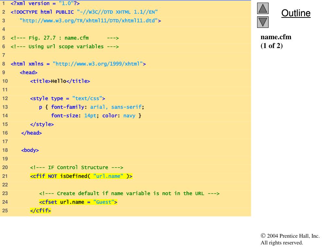Screen dimensions: 332x249
Task: Click the font-family arial, sans-serif line
Action: tap(91, 107)
